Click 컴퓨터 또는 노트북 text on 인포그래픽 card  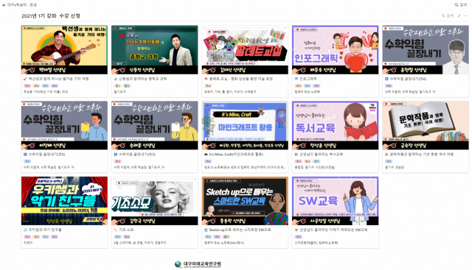point(308,92)
